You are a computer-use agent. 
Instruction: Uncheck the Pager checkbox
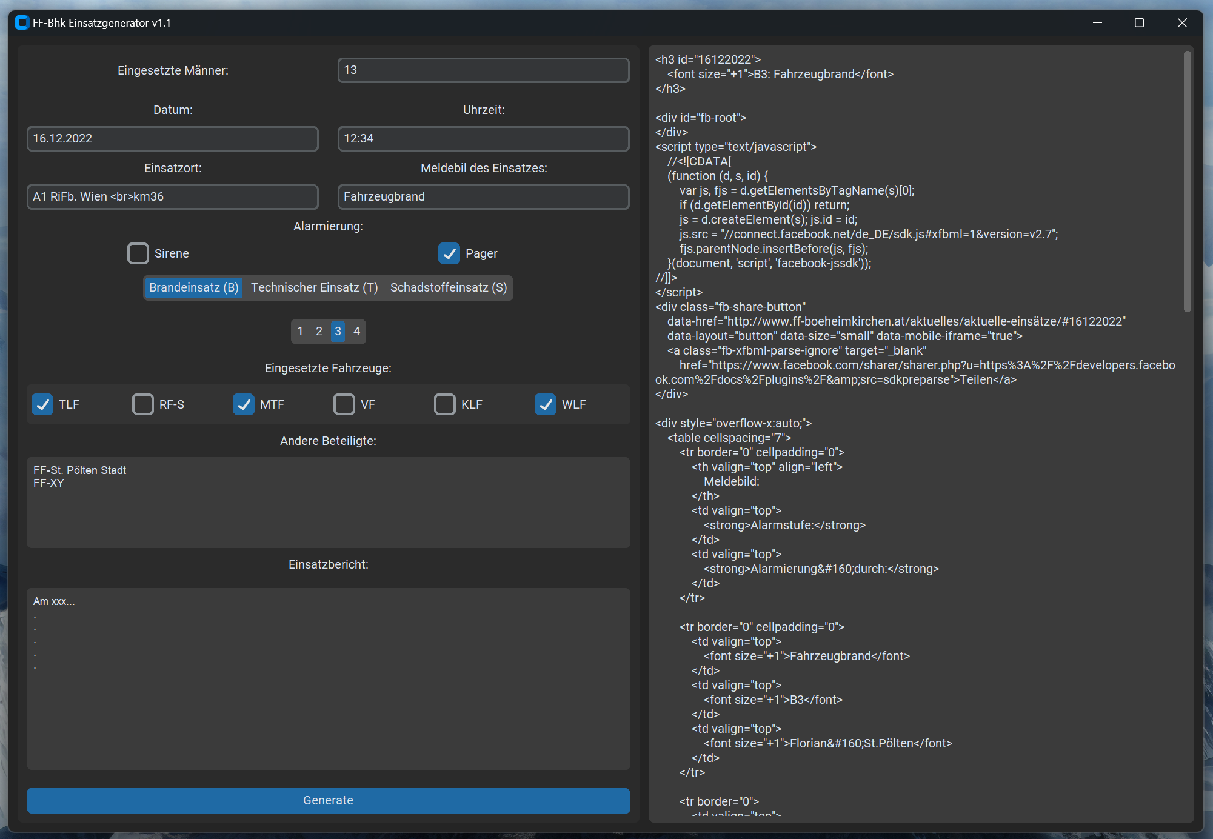coord(449,253)
